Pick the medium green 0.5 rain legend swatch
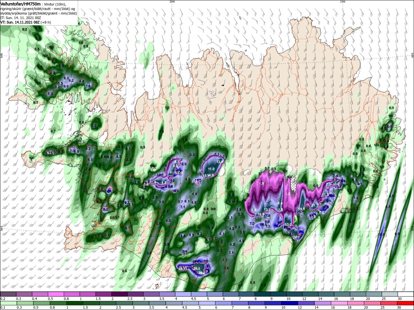 point(41,303)
